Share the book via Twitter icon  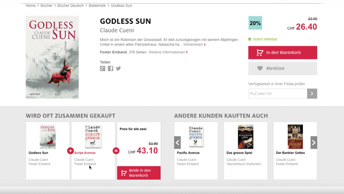118,69
